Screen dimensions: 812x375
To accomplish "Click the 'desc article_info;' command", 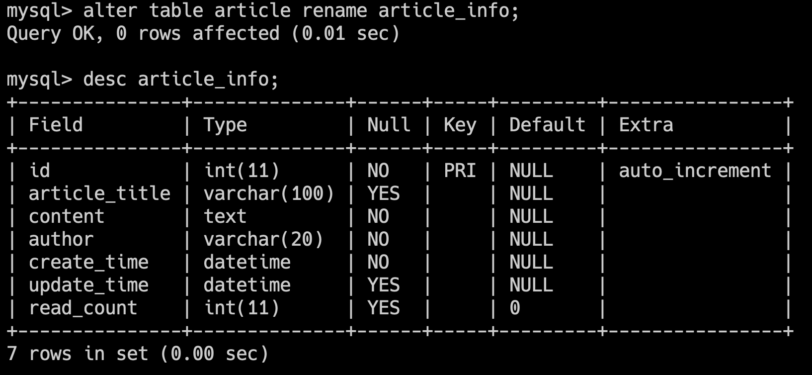I will (x=181, y=79).
